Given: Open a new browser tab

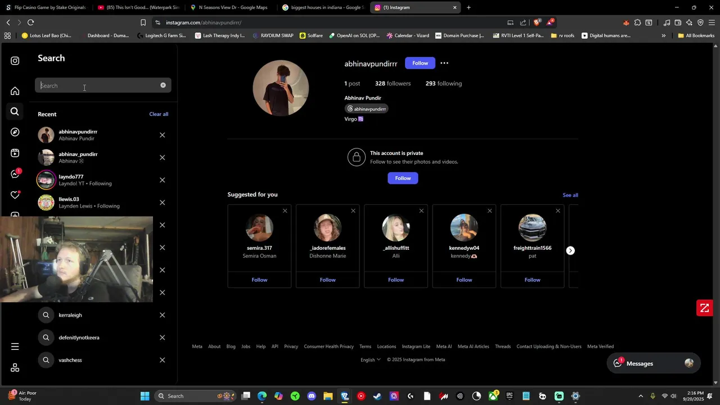Looking at the screenshot, I should (x=469, y=7).
